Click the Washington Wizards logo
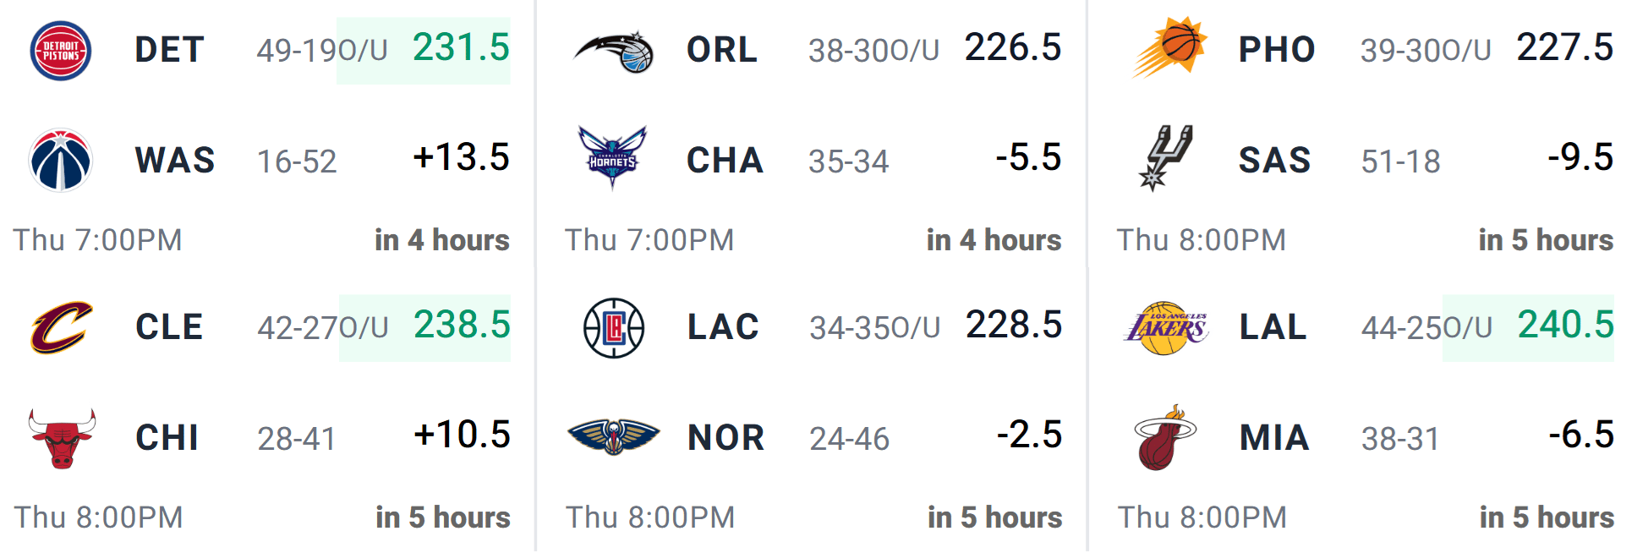 point(61,161)
